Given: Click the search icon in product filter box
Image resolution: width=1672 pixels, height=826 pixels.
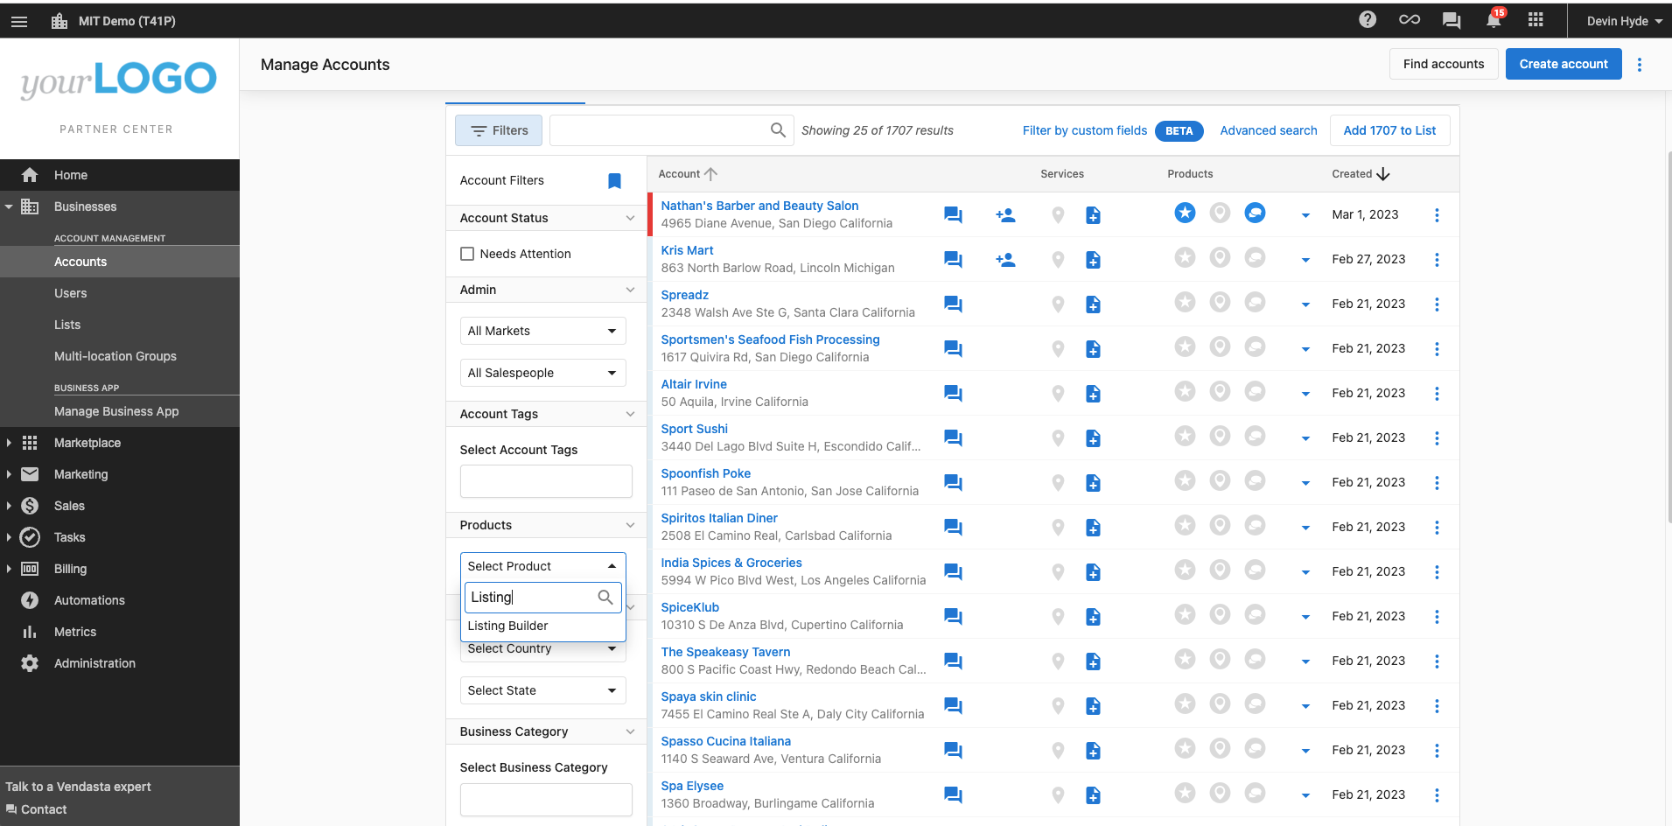Looking at the screenshot, I should 605,598.
